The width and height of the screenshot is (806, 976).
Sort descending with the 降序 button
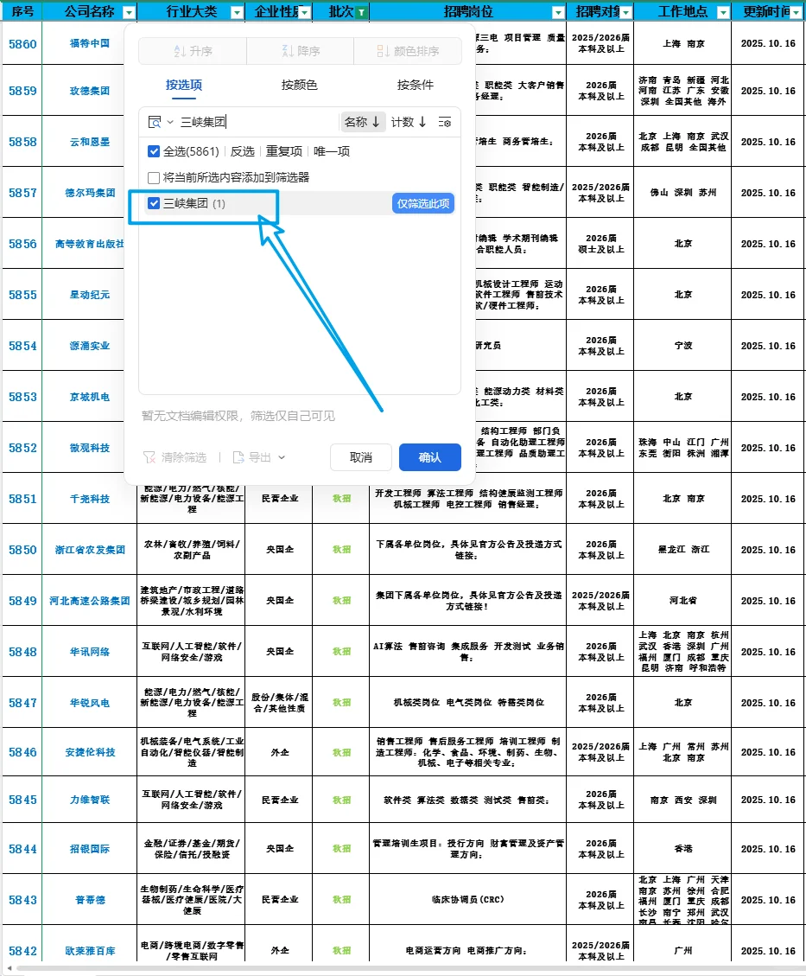click(301, 51)
